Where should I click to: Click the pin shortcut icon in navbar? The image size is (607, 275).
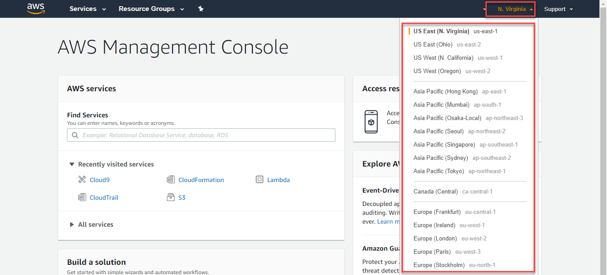pyautogui.click(x=201, y=9)
